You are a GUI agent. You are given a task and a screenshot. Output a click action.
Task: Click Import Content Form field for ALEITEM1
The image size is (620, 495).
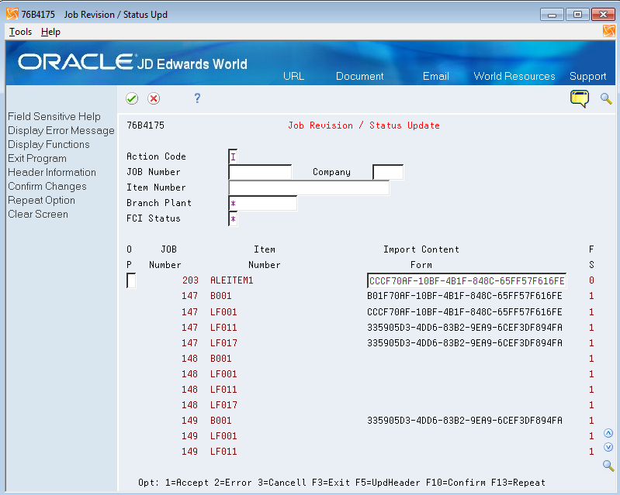tap(466, 280)
